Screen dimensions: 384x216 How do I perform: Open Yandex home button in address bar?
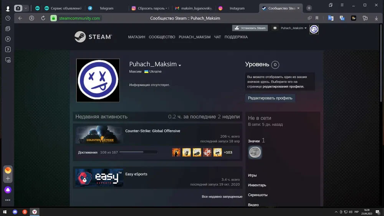point(31,18)
